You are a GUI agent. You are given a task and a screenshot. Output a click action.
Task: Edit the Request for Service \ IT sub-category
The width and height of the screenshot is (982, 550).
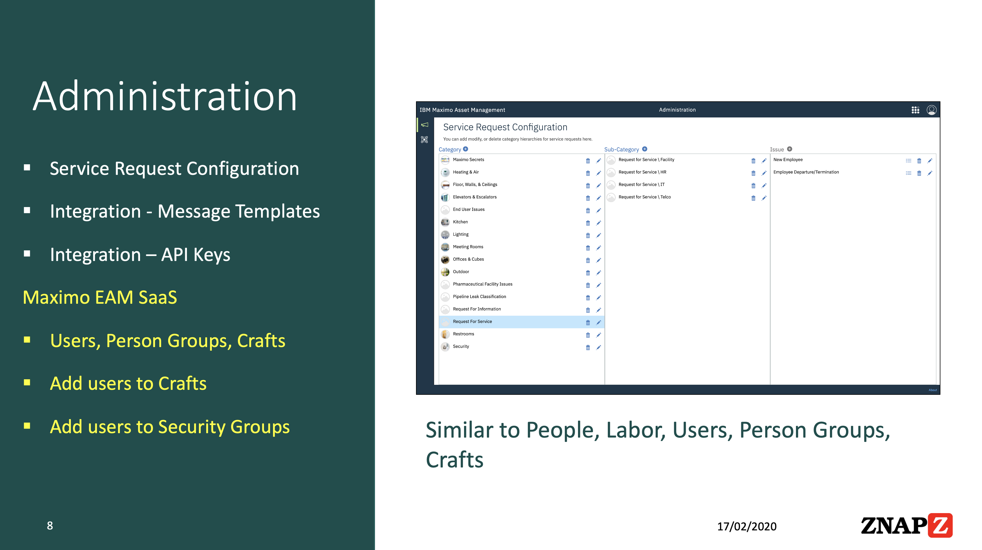pos(764,186)
